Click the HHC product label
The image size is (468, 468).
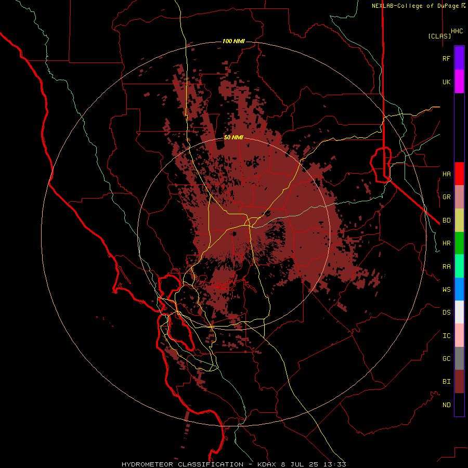click(457, 31)
